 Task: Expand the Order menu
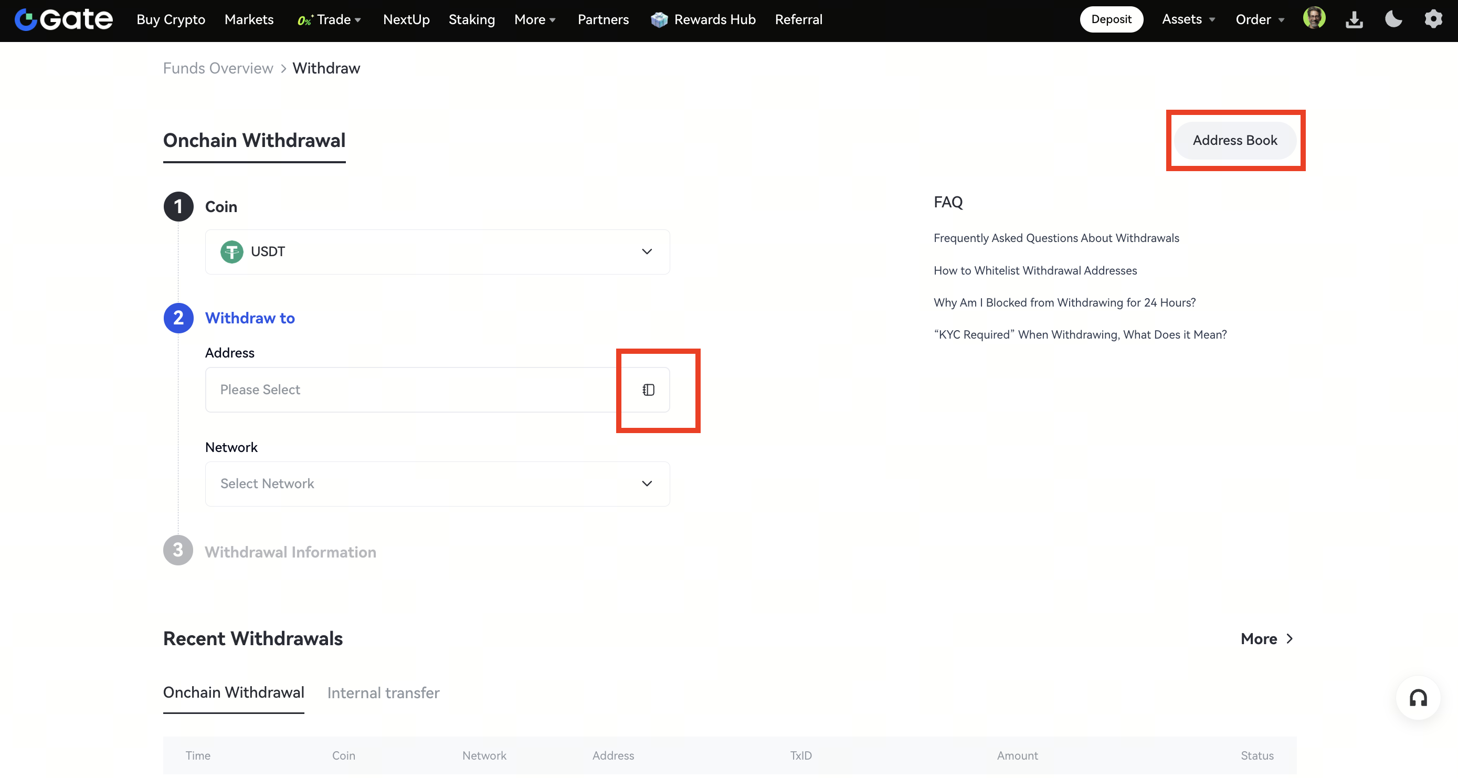pyautogui.click(x=1259, y=20)
